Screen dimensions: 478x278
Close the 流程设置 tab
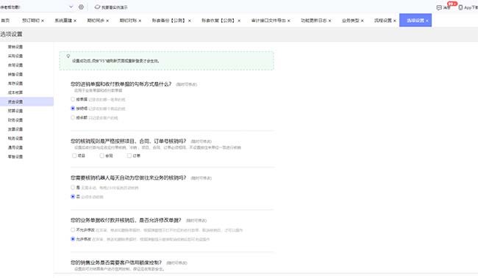[x=394, y=21]
